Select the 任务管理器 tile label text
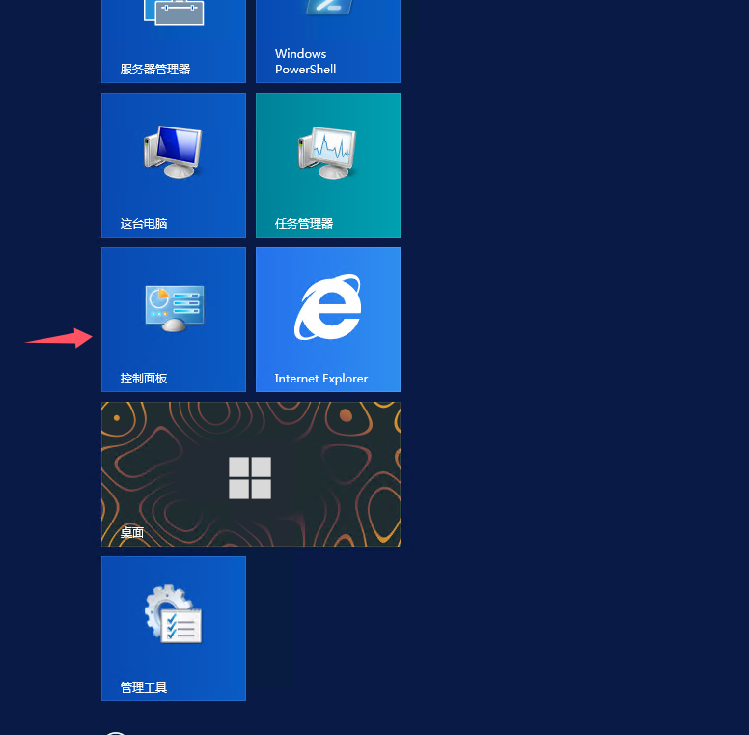Viewport: 749px width, 735px height. (x=304, y=224)
